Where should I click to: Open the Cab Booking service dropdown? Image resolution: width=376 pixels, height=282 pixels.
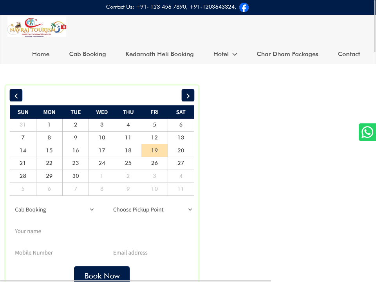(x=54, y=210)
